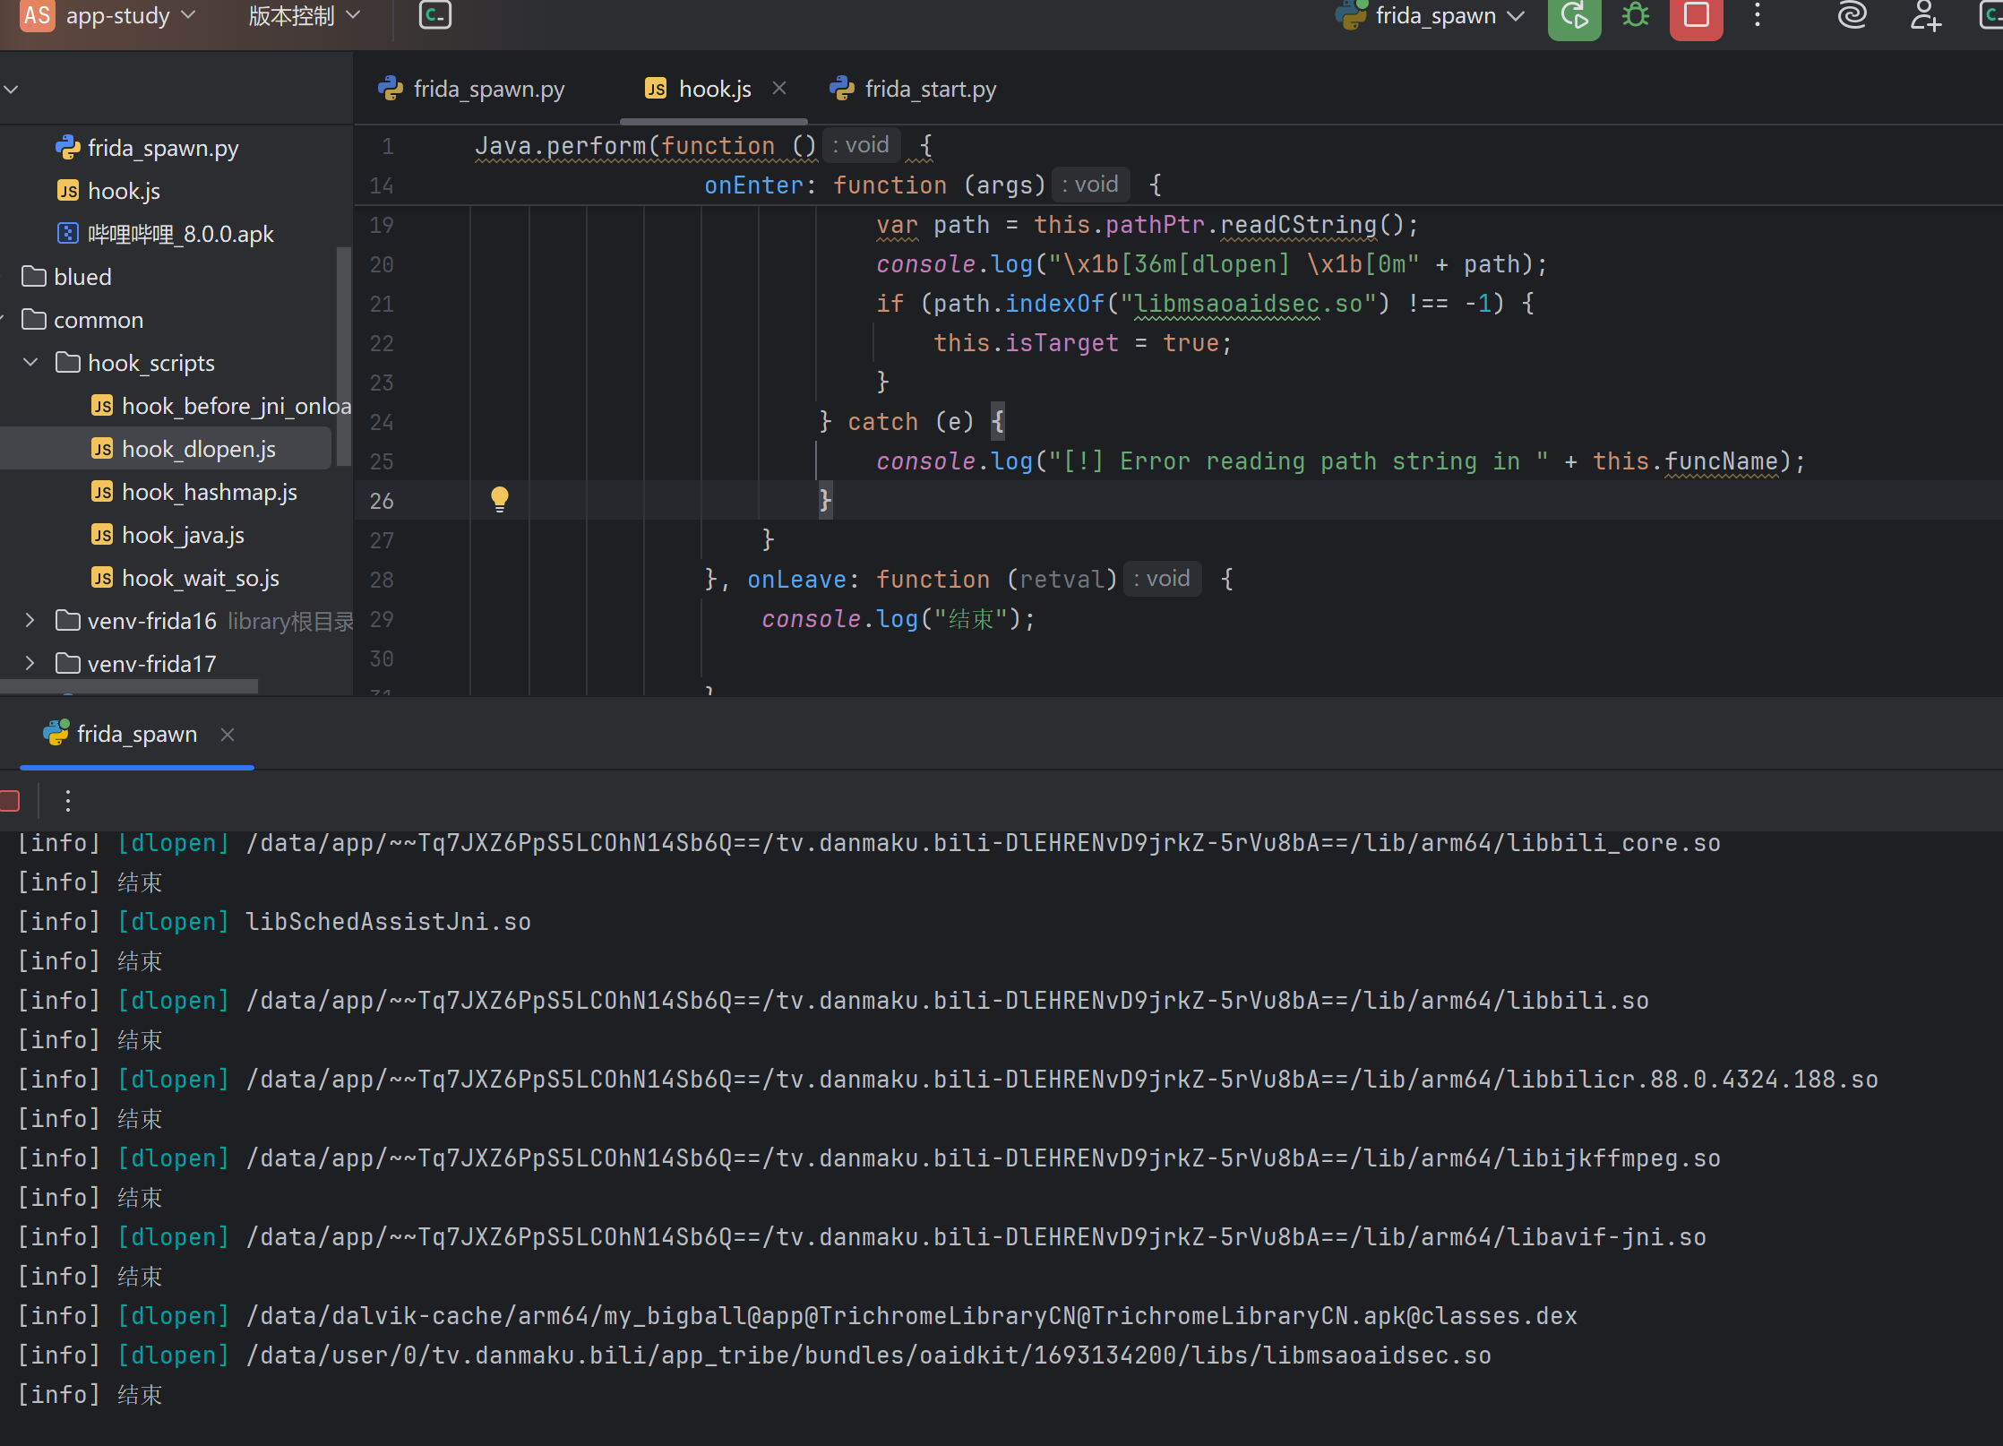Click the void inlay hint on line 1
This screenshot has width=2003, height=1446.
[x=862, y=145]
